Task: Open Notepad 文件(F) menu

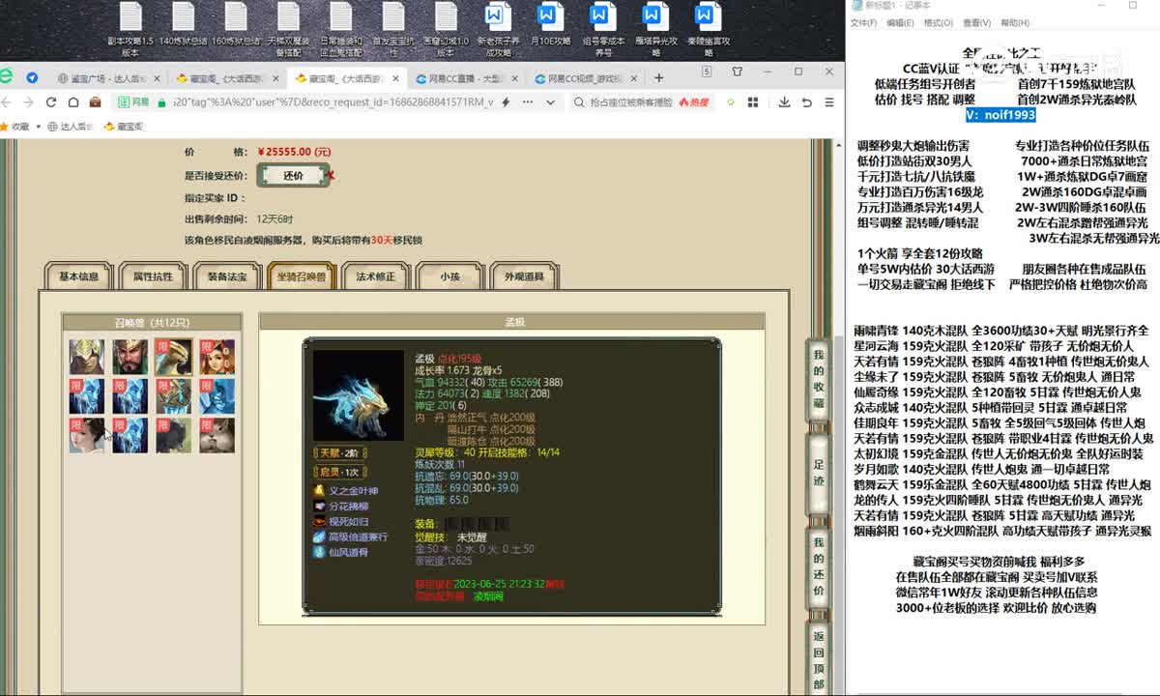Action: (863, 22)
